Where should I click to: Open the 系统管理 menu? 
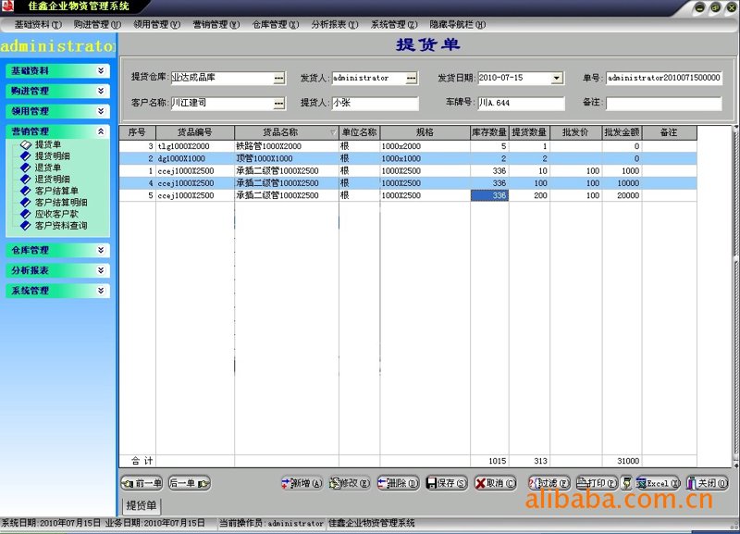[x=394, y=25]
